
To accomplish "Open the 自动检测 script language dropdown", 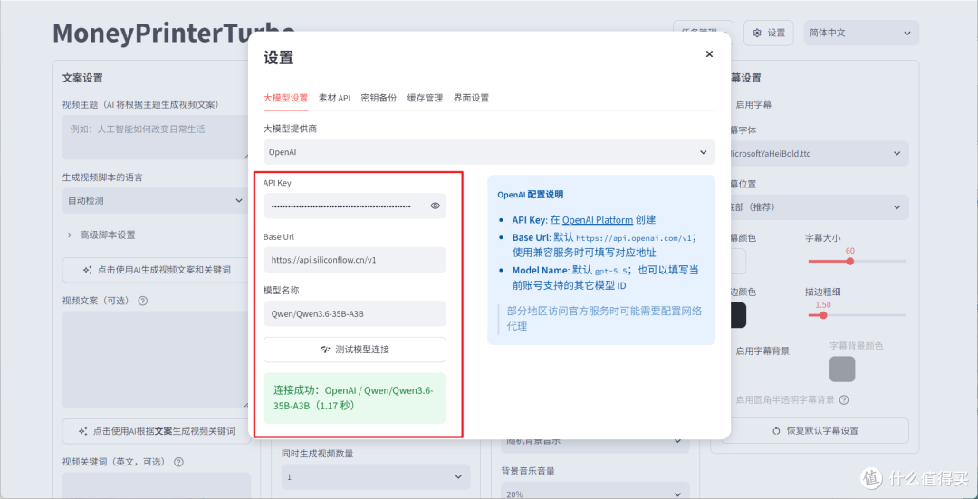I will pos(156,201).
